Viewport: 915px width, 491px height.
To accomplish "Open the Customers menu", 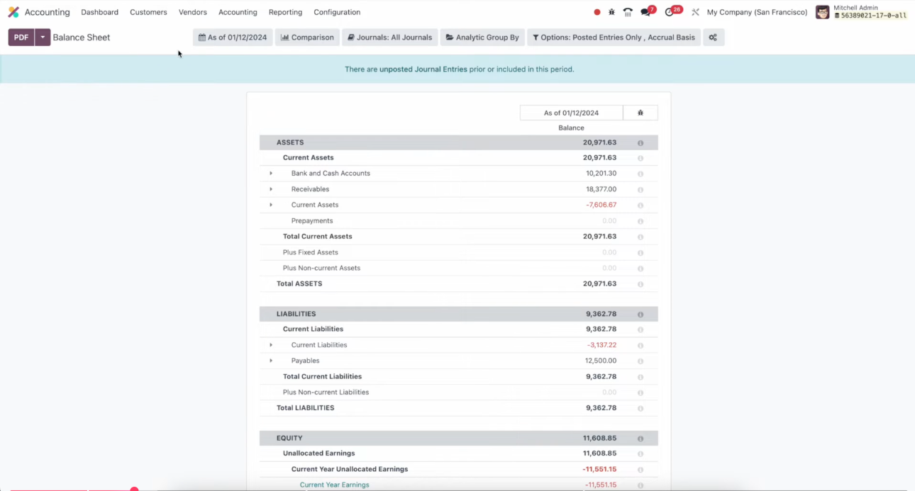I will click(x=148, y=12).
